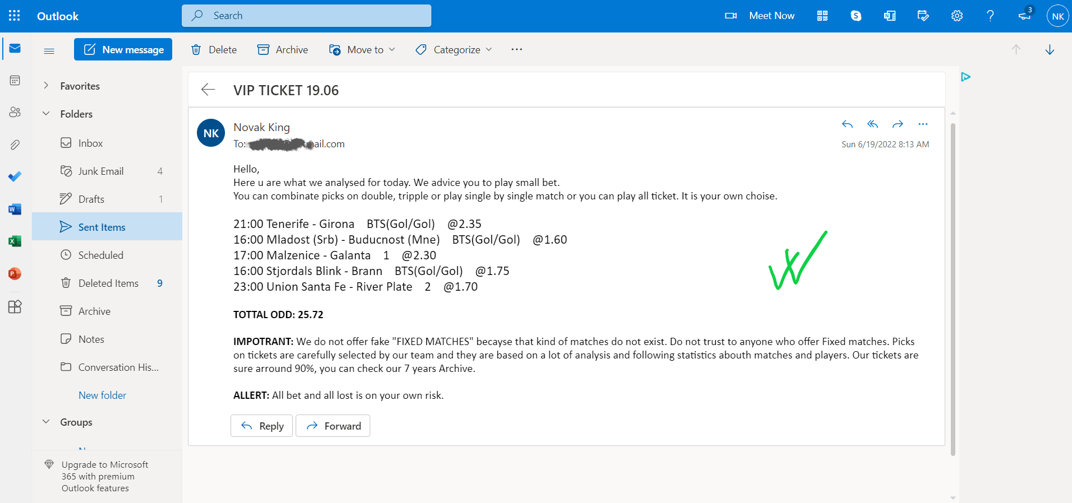Open Settings gear icon
The image size is (1072, 503).
[x=957, y=16]
